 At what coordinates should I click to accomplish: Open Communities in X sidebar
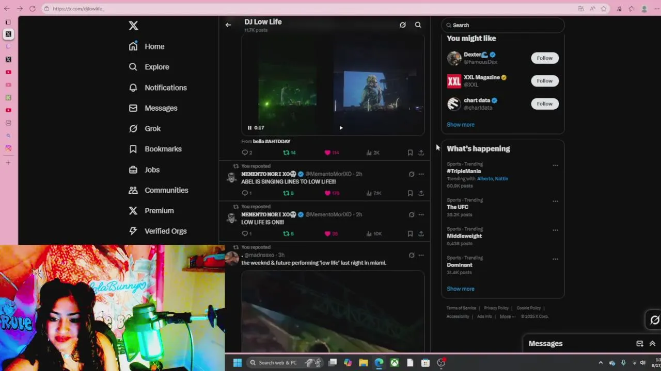159,190
